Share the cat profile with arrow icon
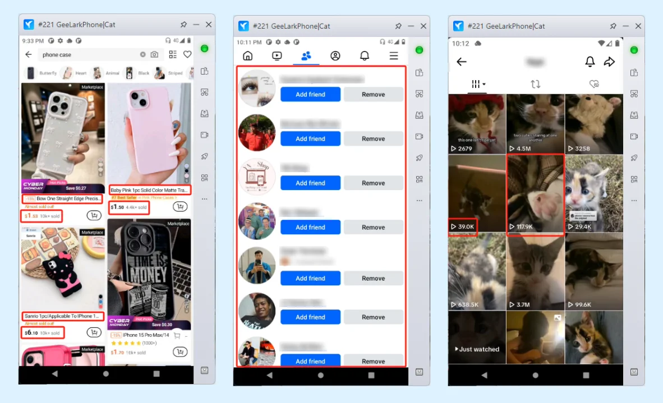663x403 pixels. (x=609, y=62)
